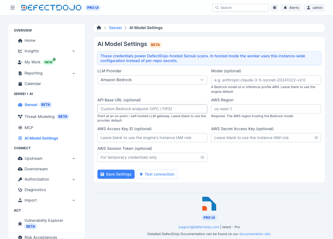Click the Reporting document icon
Viewport: 333px width, 239px height.
tap(20, 73)
